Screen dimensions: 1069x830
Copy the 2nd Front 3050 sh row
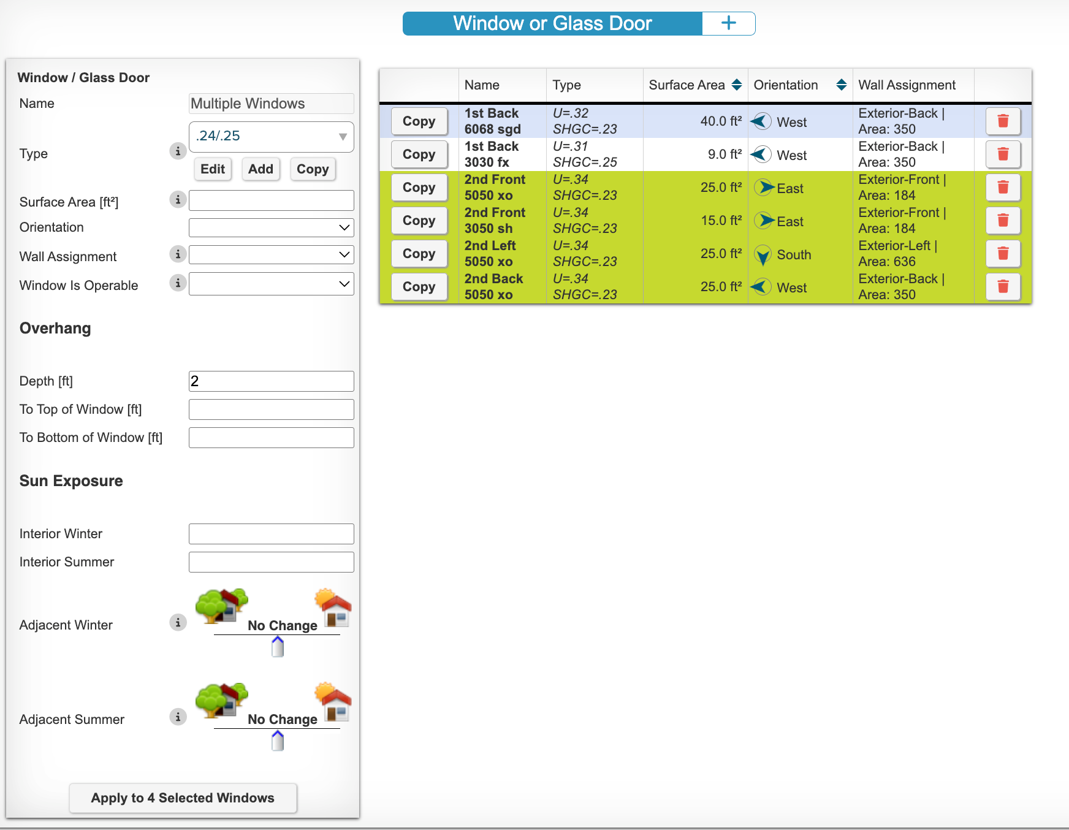click(x=419, y=221)
